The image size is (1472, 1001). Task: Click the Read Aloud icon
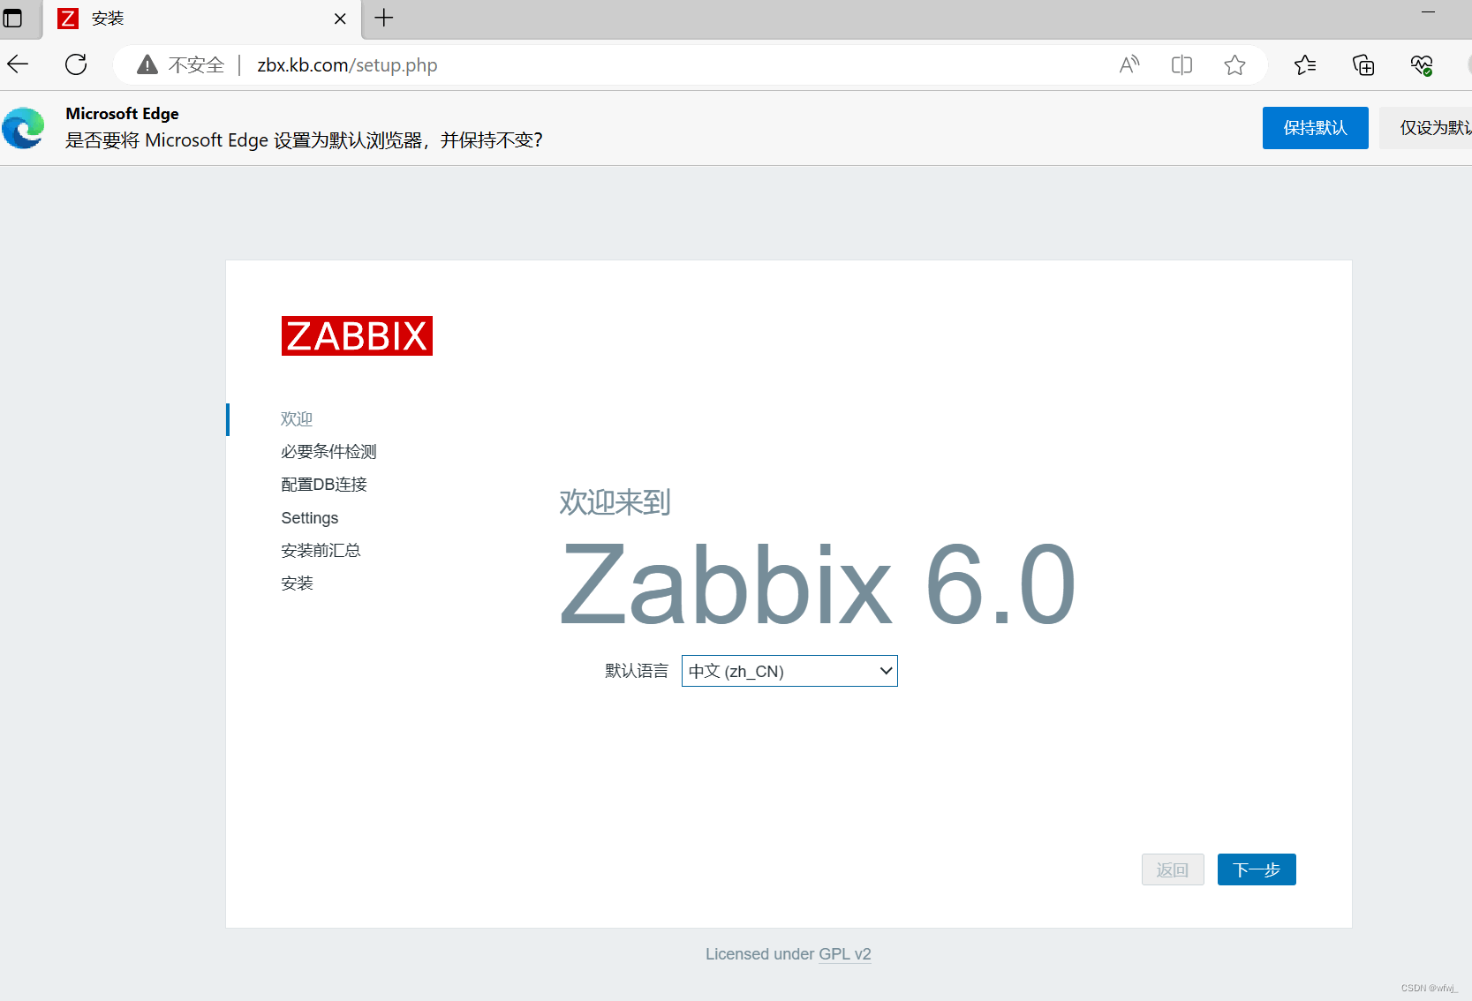pos(1129,64)
